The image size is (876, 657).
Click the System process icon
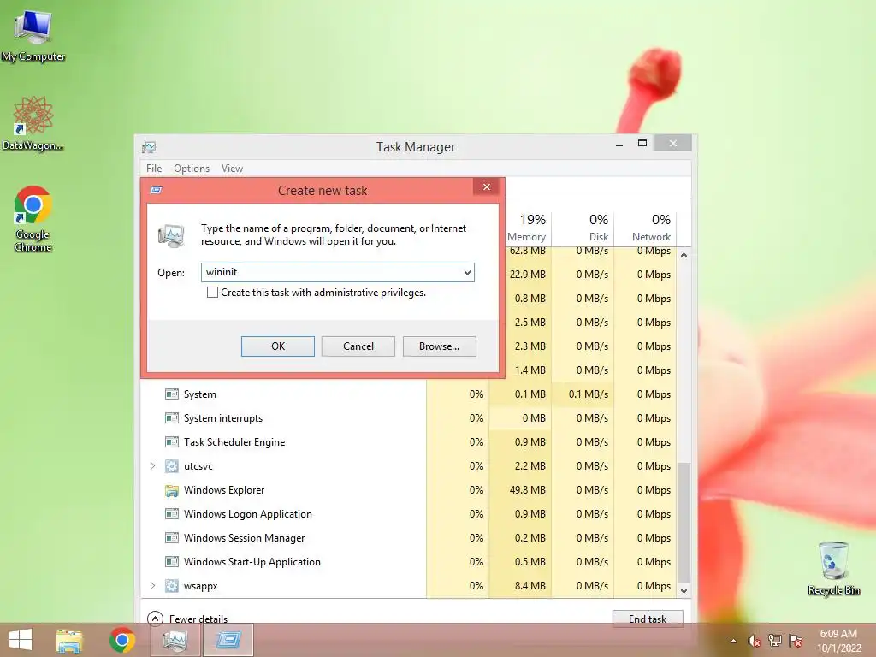pos(171,394)
